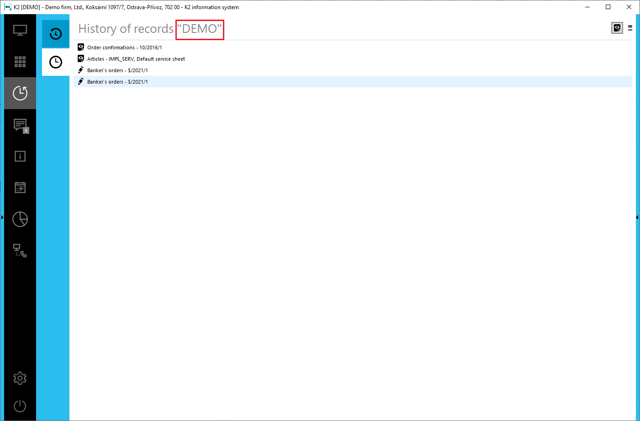Maximize the K2 window

click(x=608, y=7)
